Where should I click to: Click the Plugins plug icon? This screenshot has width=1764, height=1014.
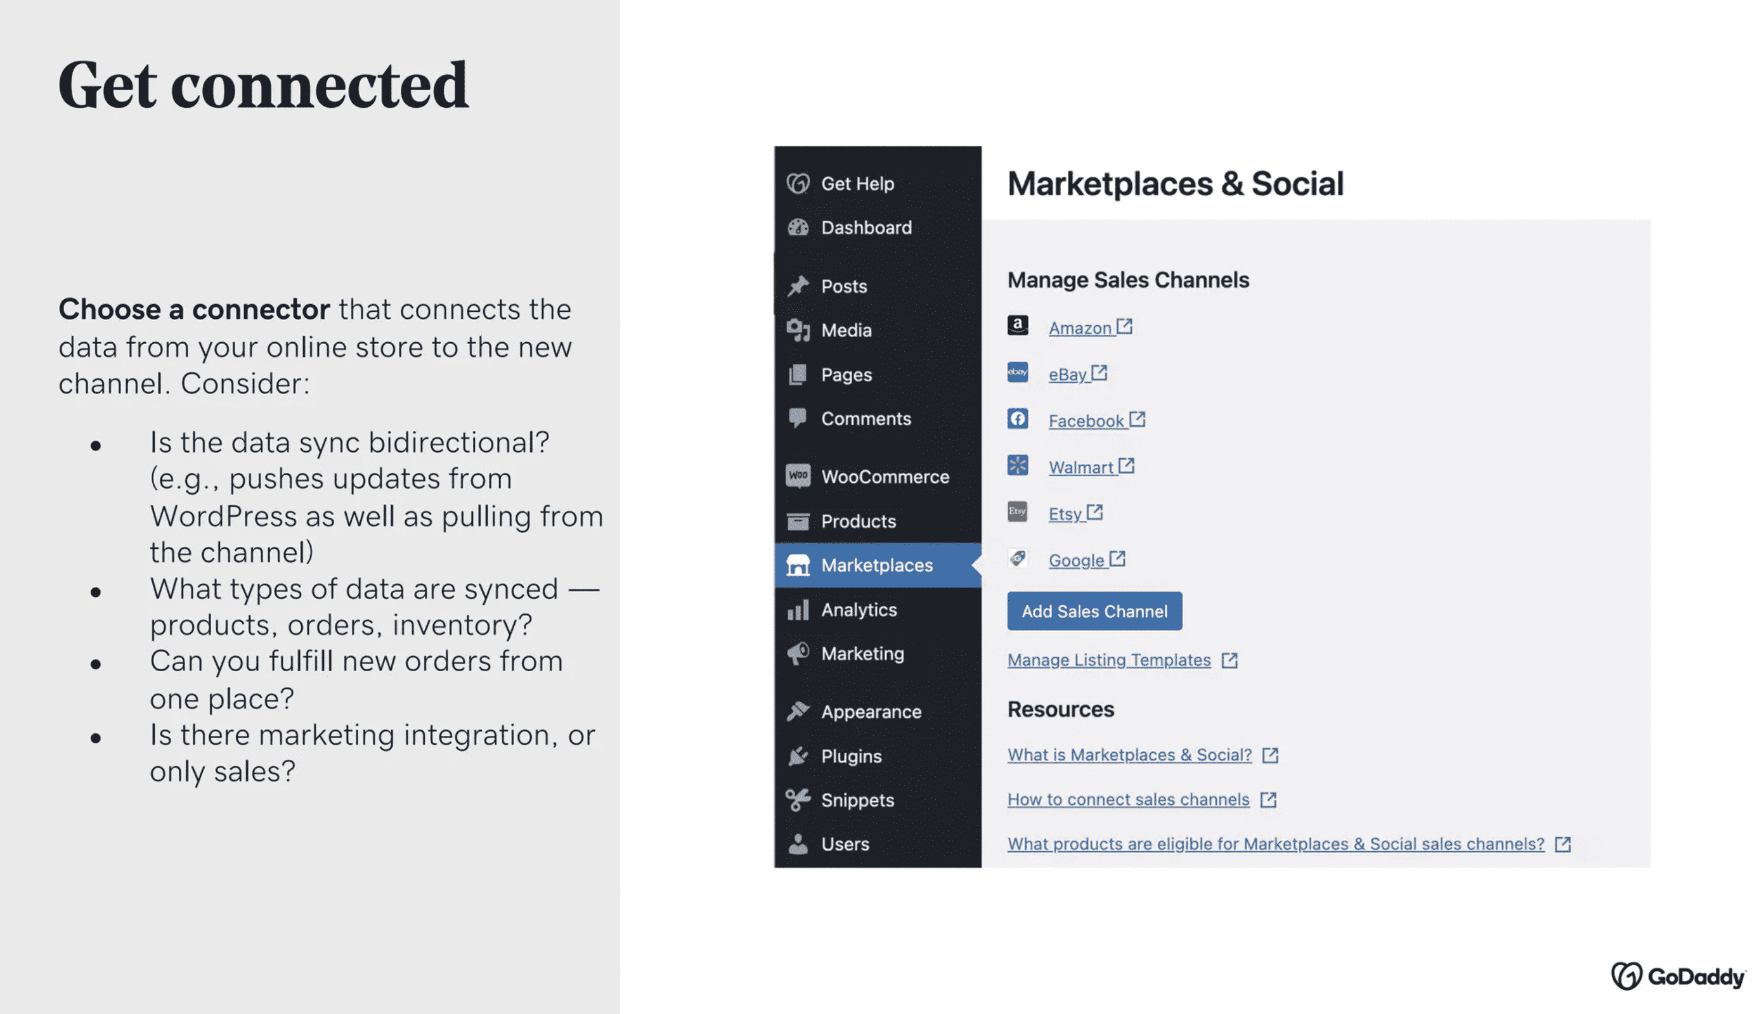[x=798, y=755]
